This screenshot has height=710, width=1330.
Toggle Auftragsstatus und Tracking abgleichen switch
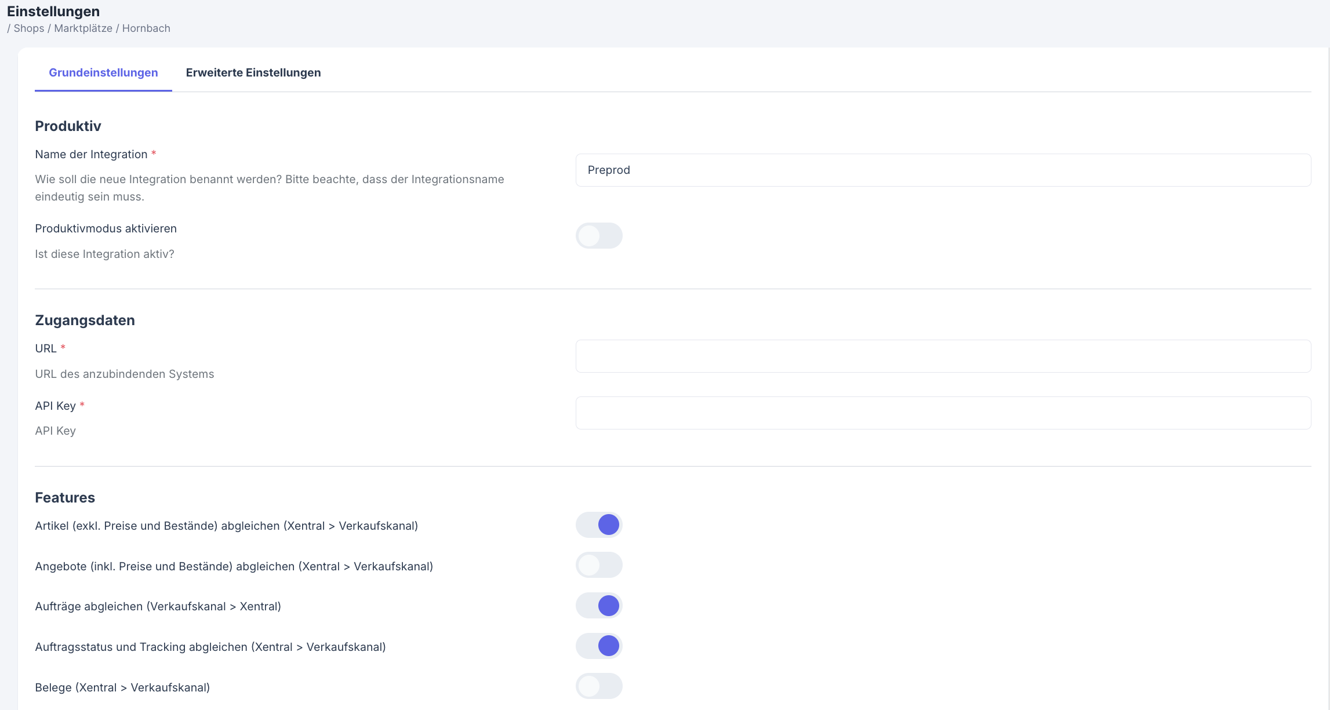598,646
